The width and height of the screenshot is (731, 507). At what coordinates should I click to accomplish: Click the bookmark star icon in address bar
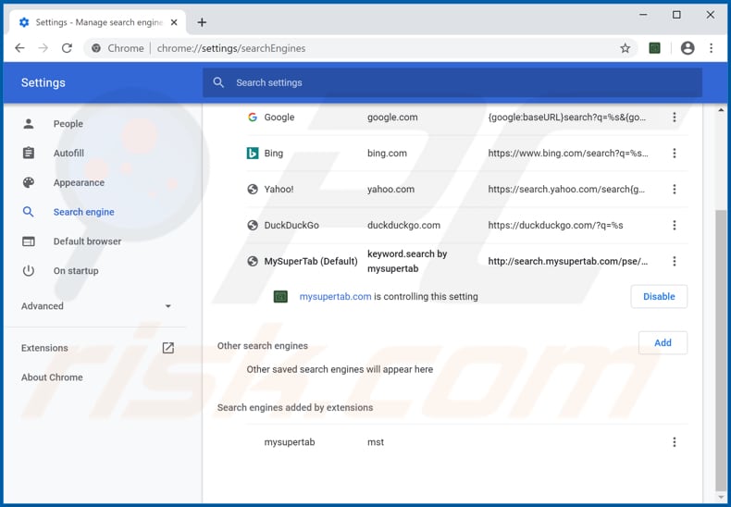click(x=626, y=48)
